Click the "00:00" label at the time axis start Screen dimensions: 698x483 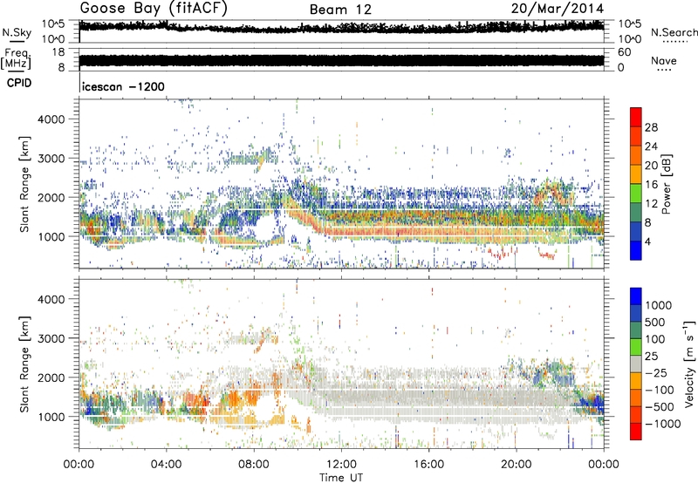tap(79, 465)
